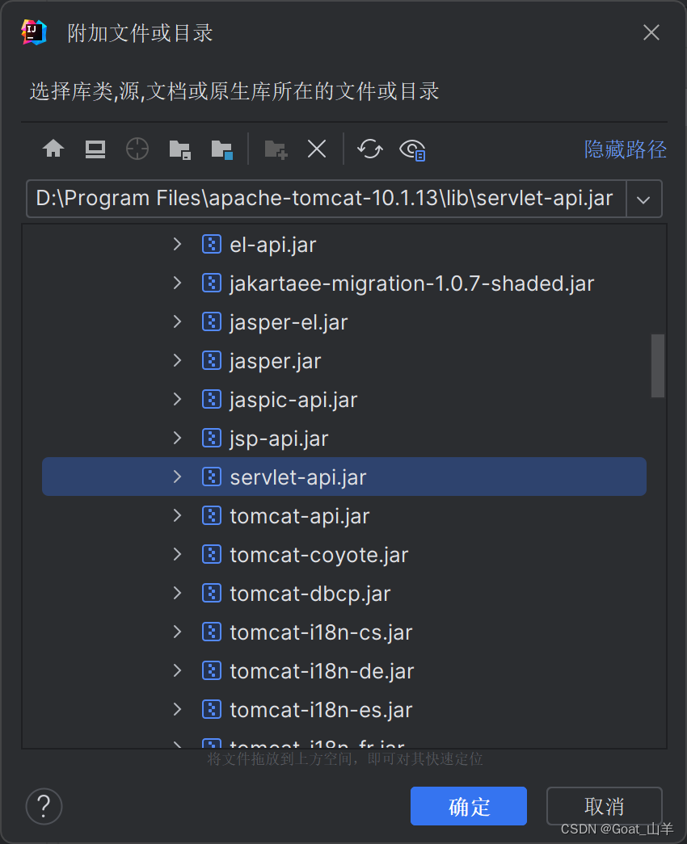The image size is (687, 844).
Task: Expand the tomcat-api.jar node
Action: click(x=177, y=515)
